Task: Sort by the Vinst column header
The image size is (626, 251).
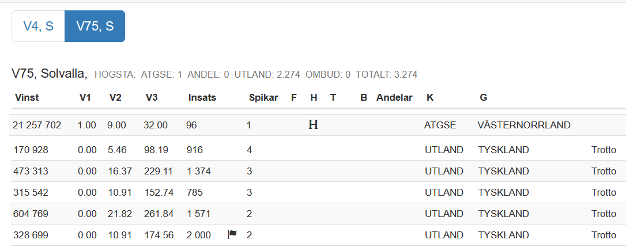Action: (27, 98)
